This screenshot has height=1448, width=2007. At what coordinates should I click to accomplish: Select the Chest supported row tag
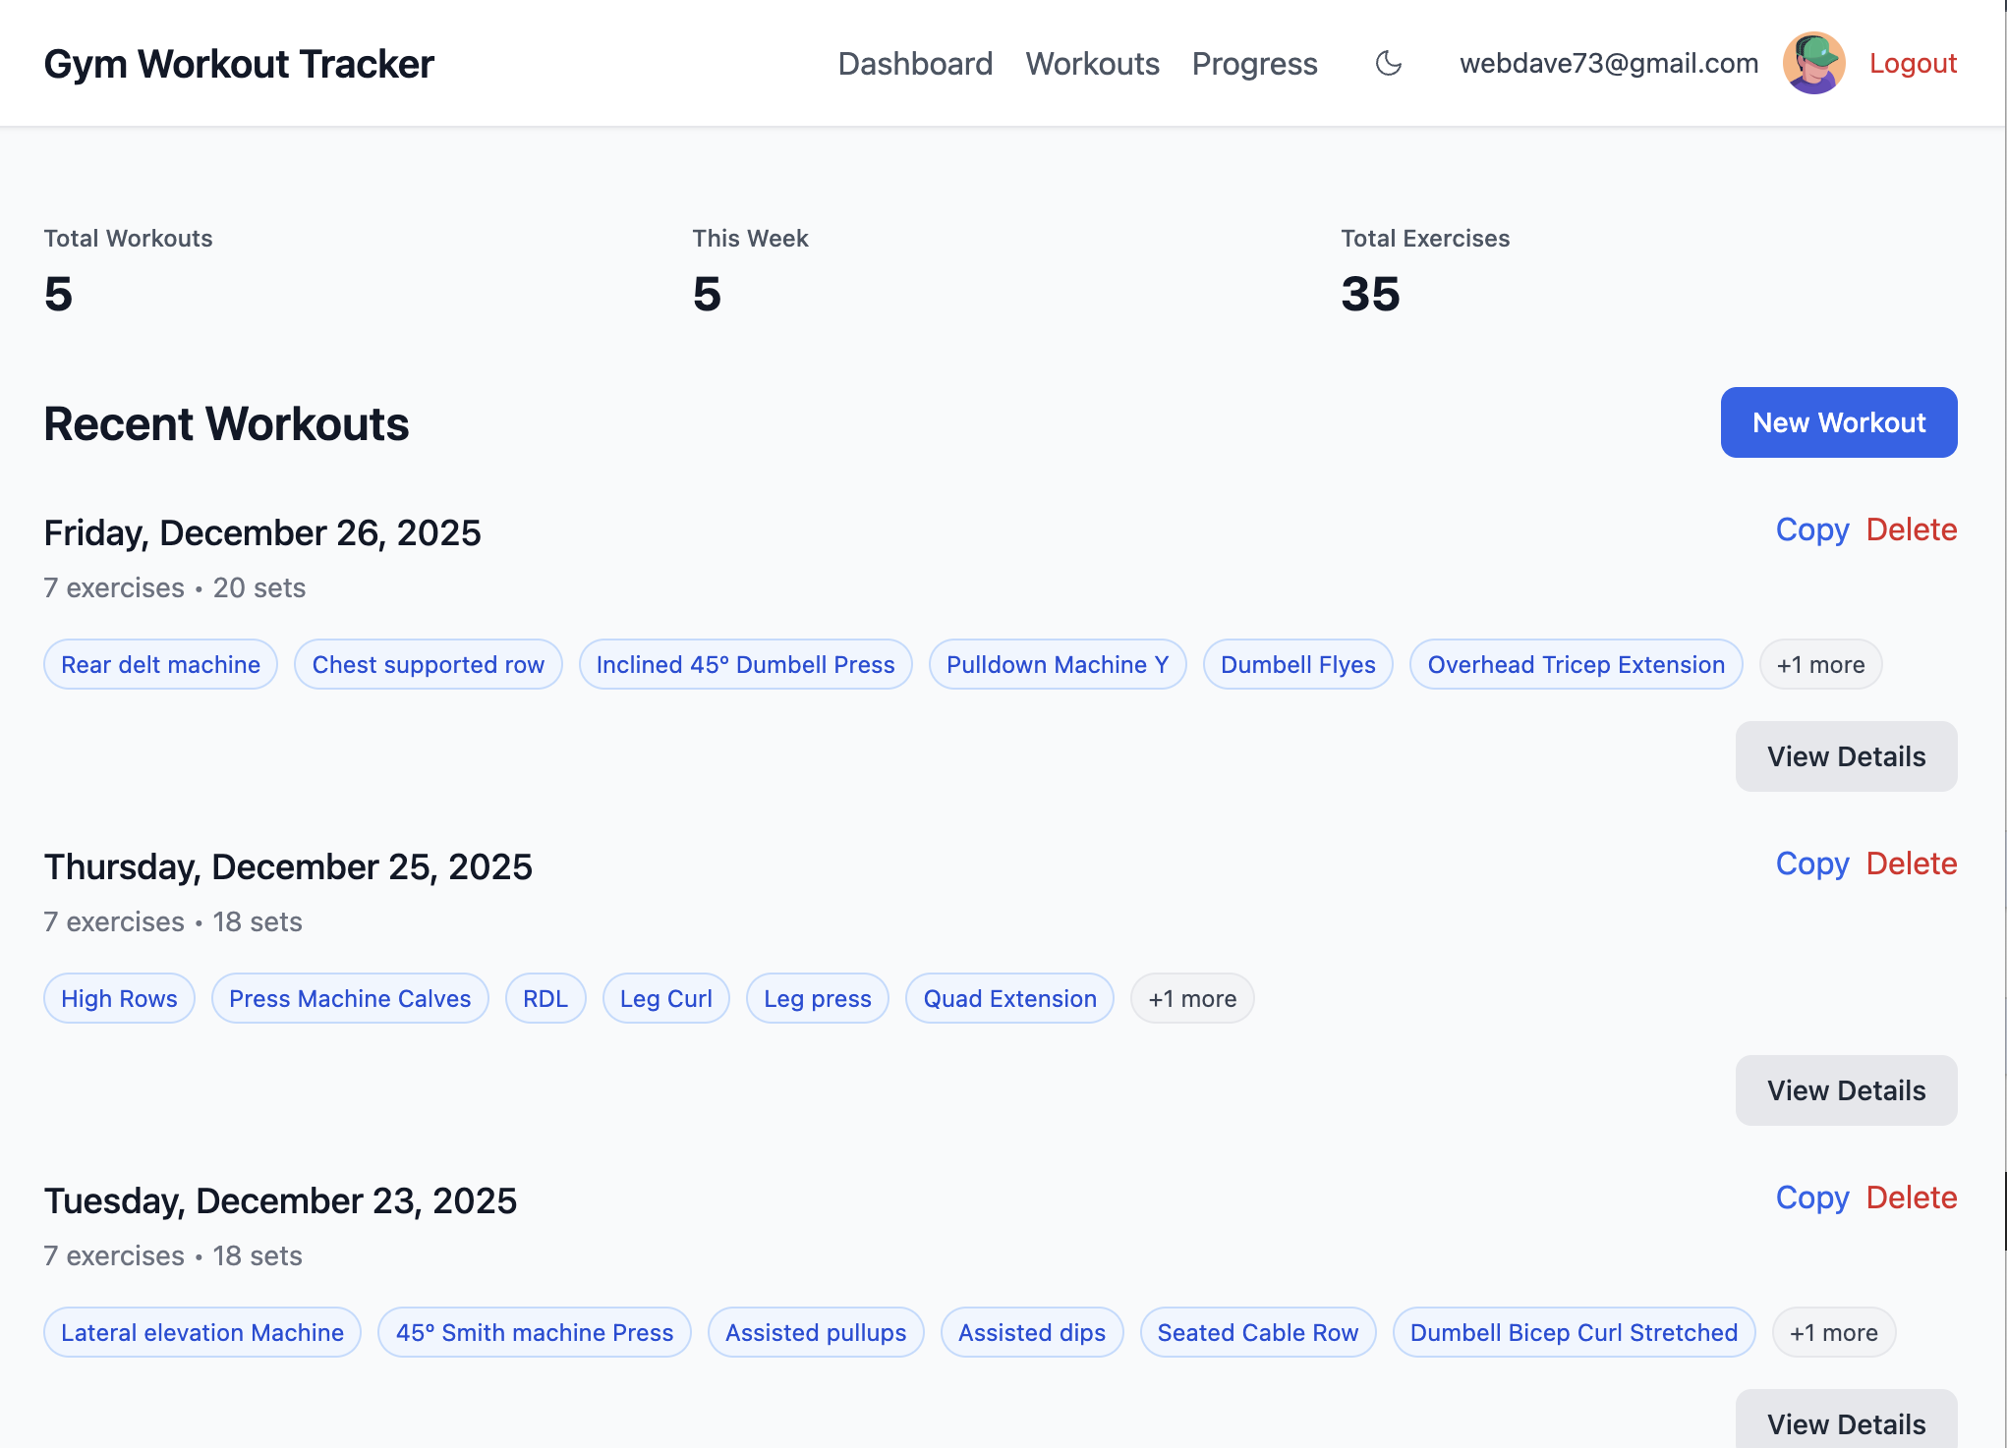(428, 665)
